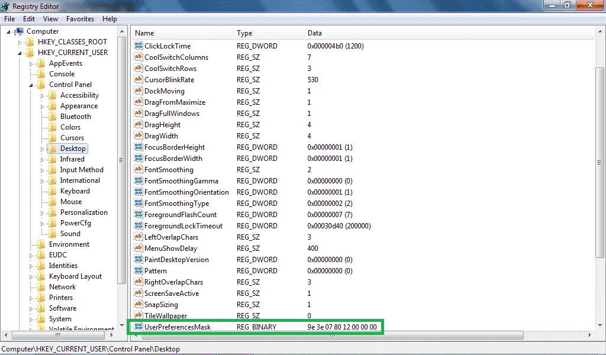Select the Software key in tree
The width and height of the screenshot is (606, 355).
click(63, 308)
